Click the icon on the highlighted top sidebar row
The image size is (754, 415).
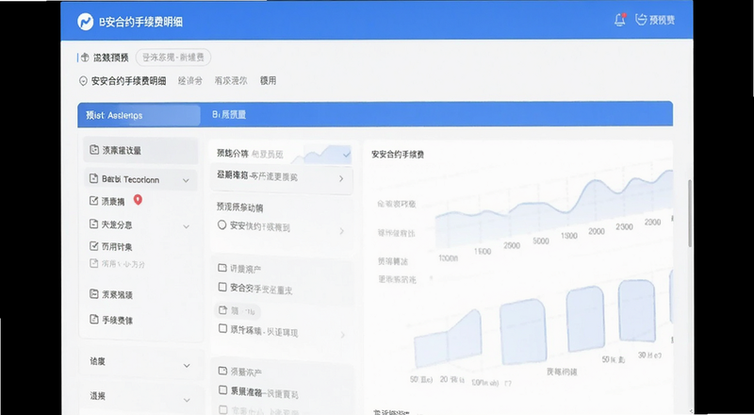click(x=94, y=150)
